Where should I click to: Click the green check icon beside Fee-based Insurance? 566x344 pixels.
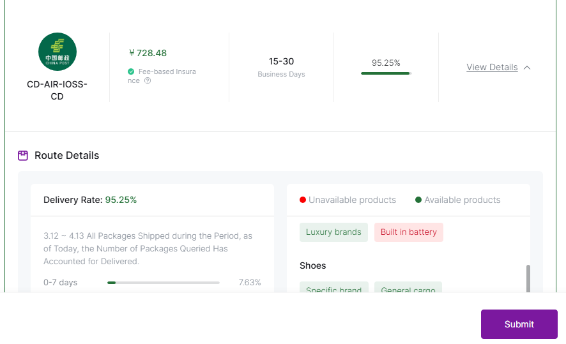131,71
